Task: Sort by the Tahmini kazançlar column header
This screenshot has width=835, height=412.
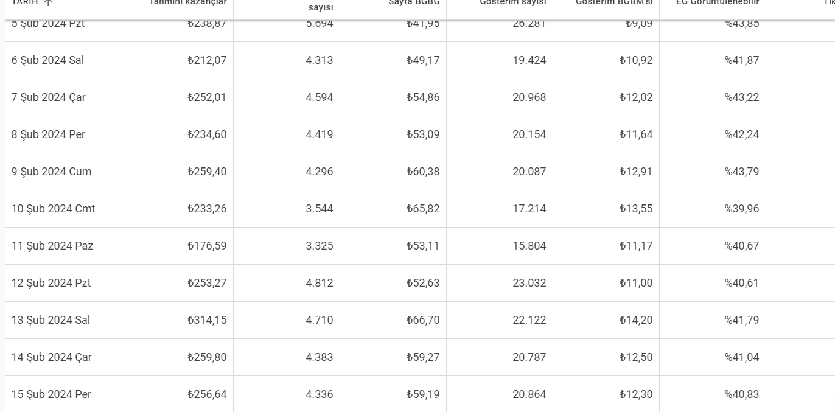Action: 188,2
